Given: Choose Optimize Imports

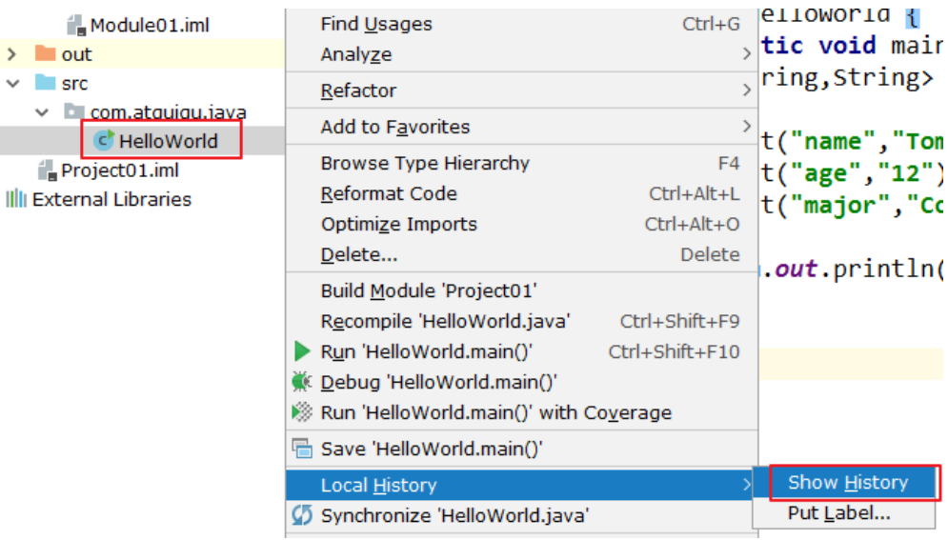Looking at the screenshot, I should [522, 224].
